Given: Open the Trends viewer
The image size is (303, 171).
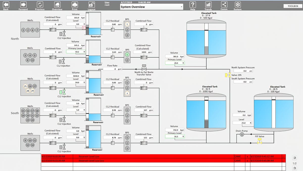Looking at the screenshot, I should click(x=208, y=5).
